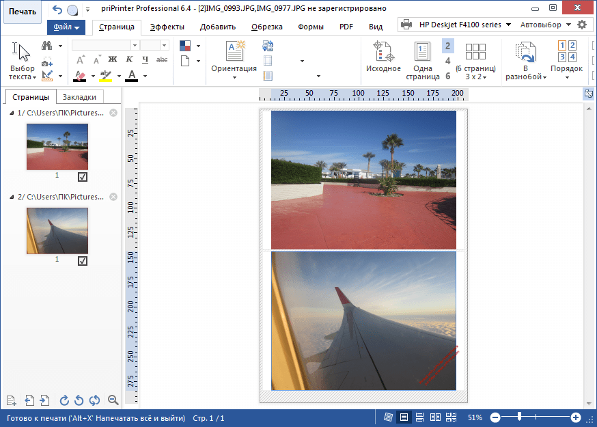Collapse the second document tree node
Image resolution: width=597 pixels, height=427 pixels.
(x=12, y=197)
